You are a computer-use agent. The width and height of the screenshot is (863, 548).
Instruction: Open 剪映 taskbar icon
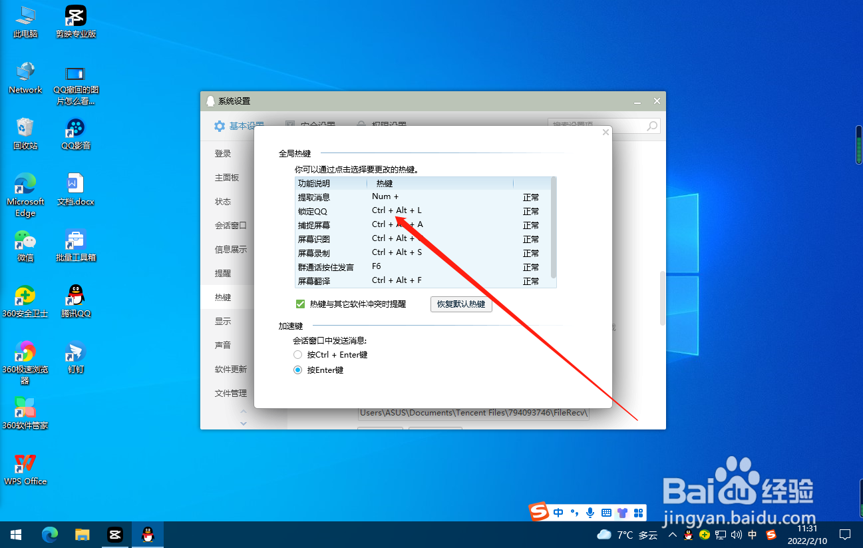pyautogui.click(x=115, y=534)
